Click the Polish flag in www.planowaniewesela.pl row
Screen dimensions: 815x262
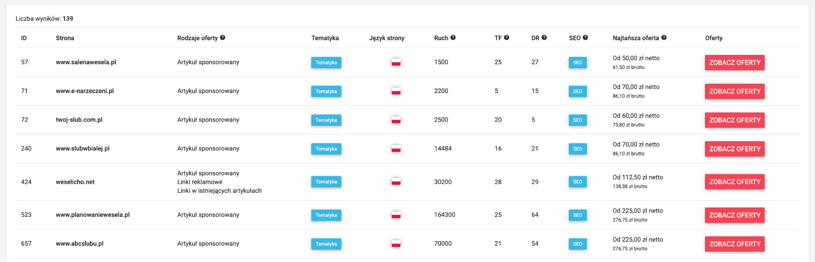[x=396, y=215]
